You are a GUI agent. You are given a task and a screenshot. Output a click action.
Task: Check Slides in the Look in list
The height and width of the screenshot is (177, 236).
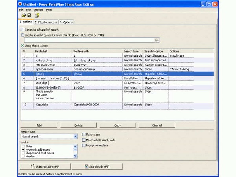[23, 146]
